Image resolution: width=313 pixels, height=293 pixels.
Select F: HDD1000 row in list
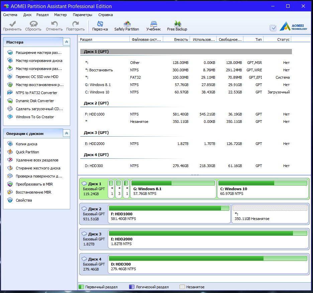186,114
